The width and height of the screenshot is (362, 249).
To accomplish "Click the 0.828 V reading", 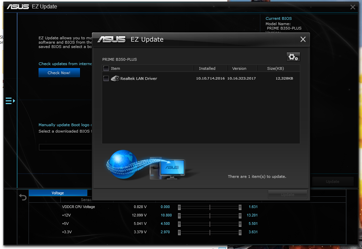I will pos(140,207).
